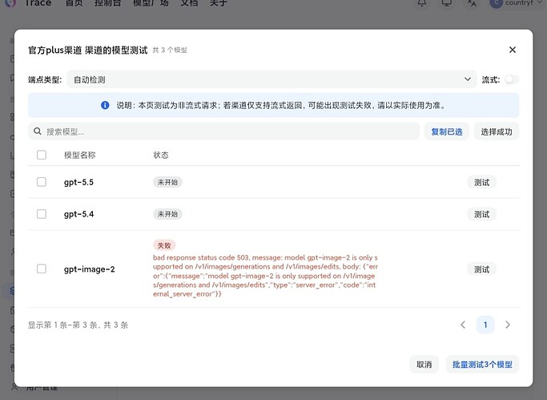The width and height of the screenshot is (547, 400).
Task: Toggle the 流式 streaming switch
Action: click(512, 79)
